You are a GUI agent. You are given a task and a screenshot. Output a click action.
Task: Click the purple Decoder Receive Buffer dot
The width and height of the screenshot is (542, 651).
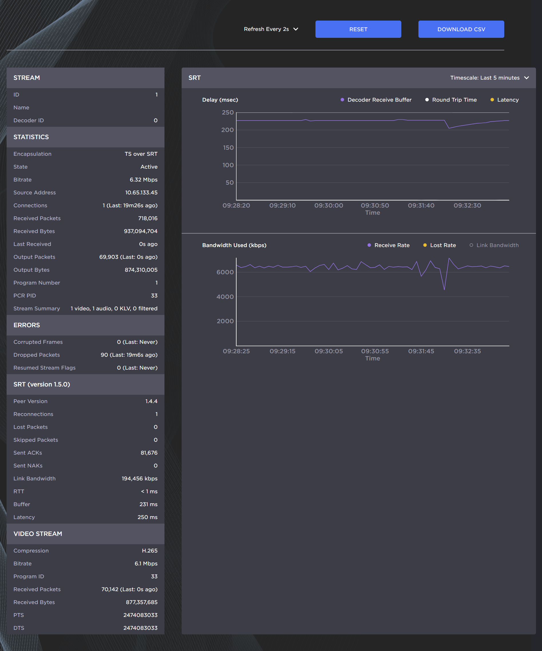point(342,100)
